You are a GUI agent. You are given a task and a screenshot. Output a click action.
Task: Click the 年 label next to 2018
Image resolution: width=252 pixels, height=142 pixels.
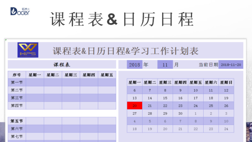click(146, 65)
